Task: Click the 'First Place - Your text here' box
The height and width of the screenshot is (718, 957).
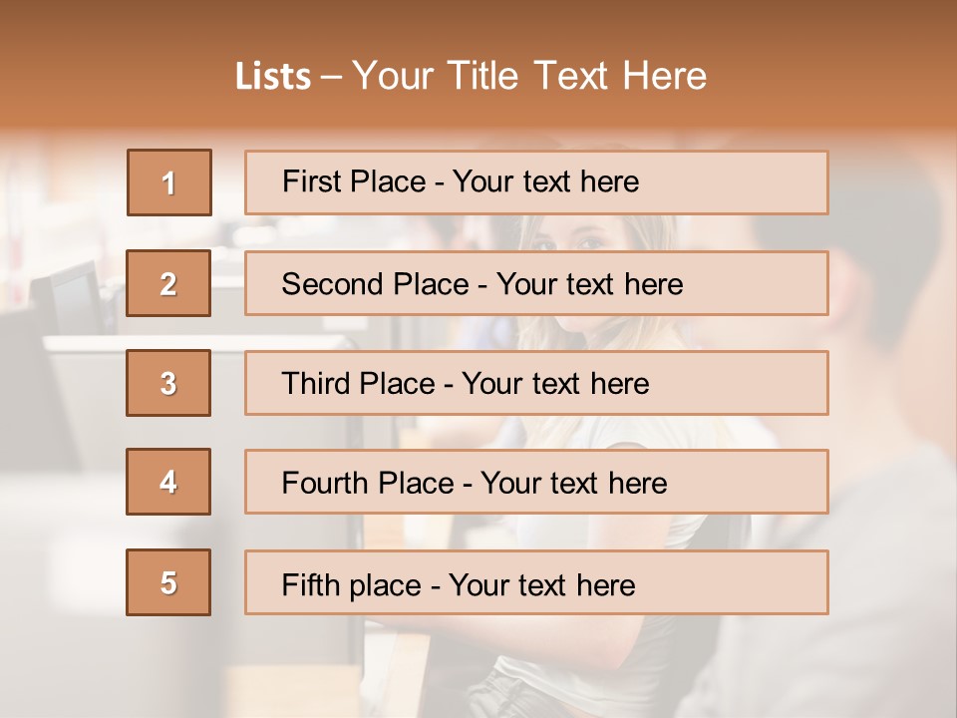Action: 536,182
